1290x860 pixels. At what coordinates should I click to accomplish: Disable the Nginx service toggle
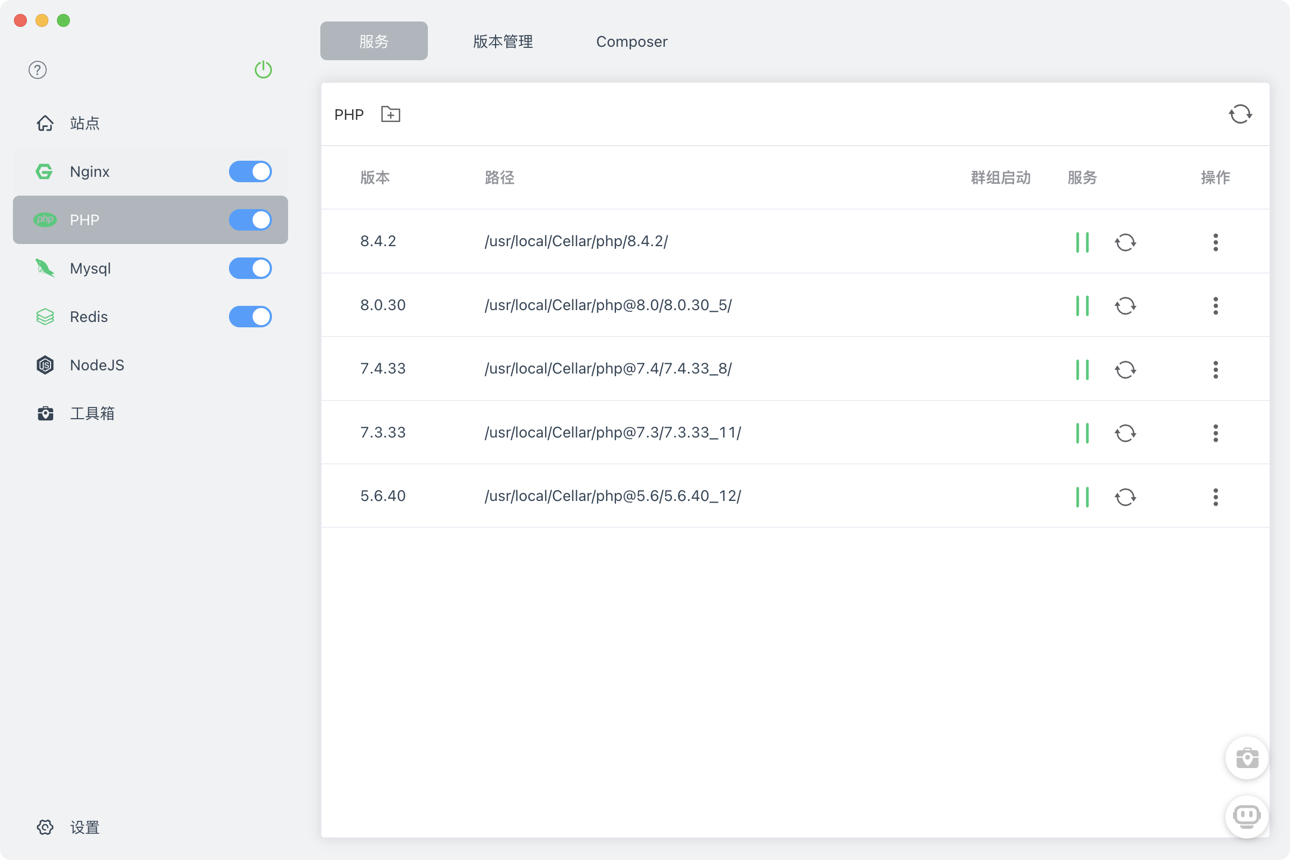(x=250, y=171)
